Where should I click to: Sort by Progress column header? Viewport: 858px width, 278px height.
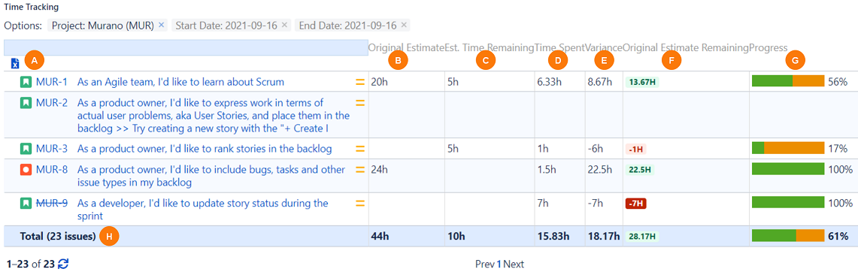(x=769, y=47)
